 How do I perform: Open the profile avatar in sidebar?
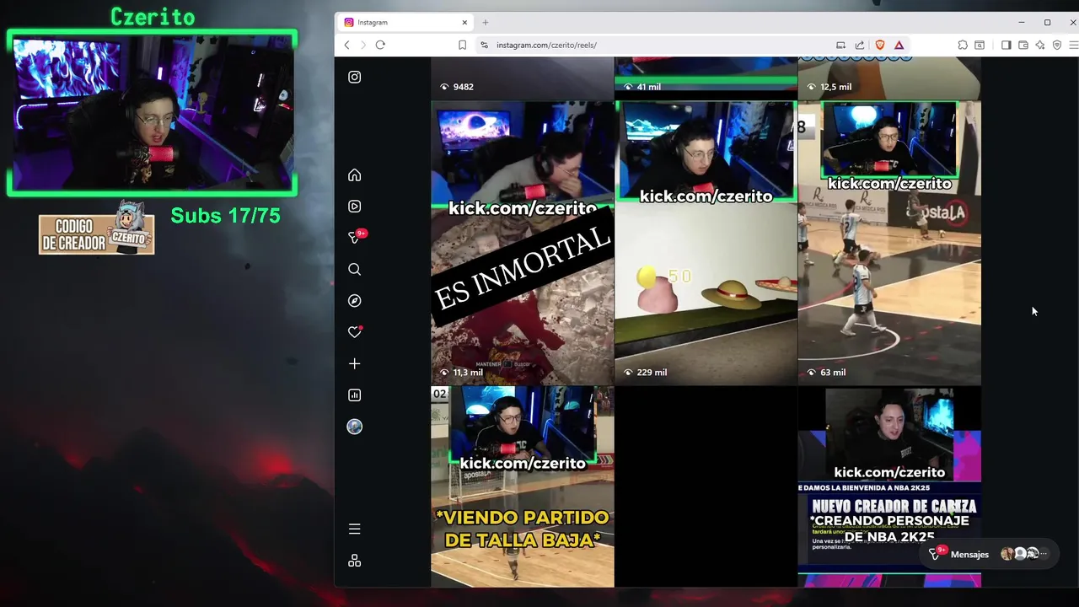click(355, 427)
